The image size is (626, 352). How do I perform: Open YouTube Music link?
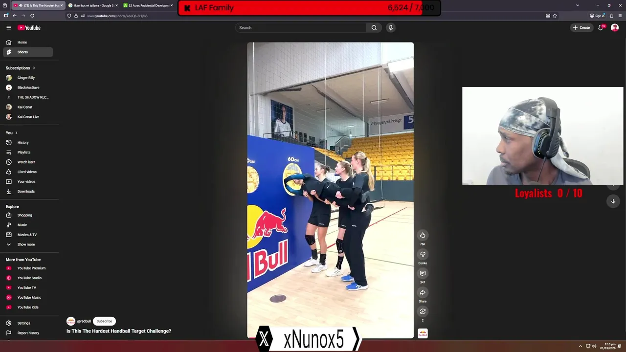(x=28, y=298)
